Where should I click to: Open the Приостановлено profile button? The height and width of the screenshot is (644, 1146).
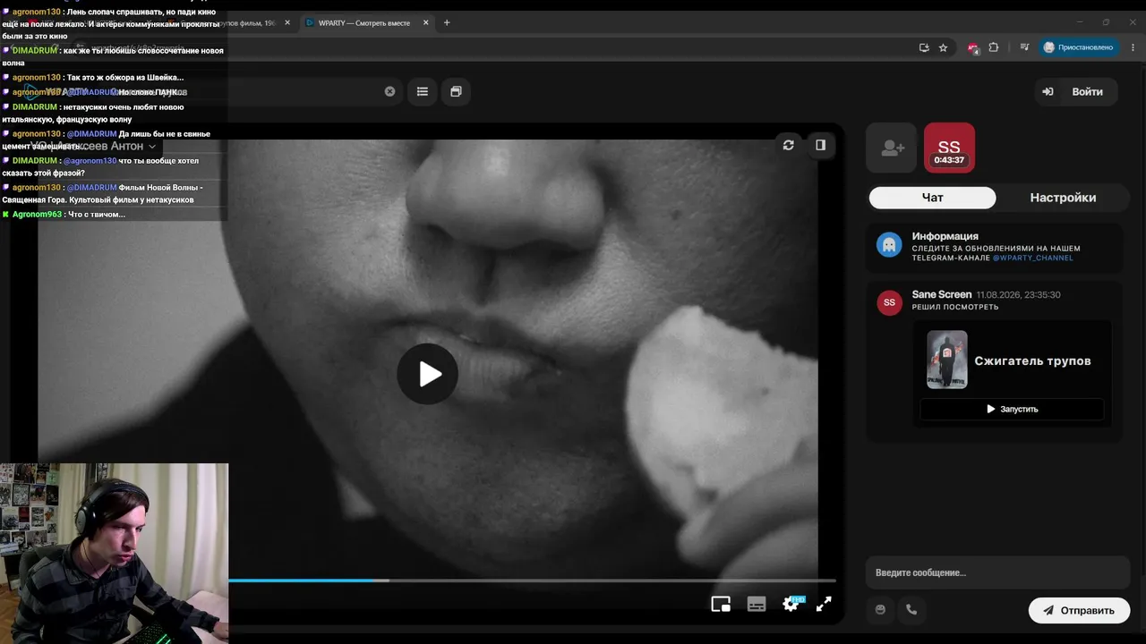(1078, 47)
